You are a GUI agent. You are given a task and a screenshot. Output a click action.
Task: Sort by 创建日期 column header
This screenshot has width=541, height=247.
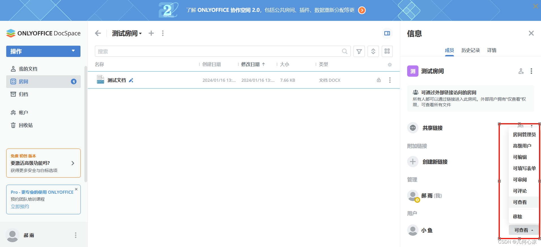pyautogui.click(x=211, y=64)
